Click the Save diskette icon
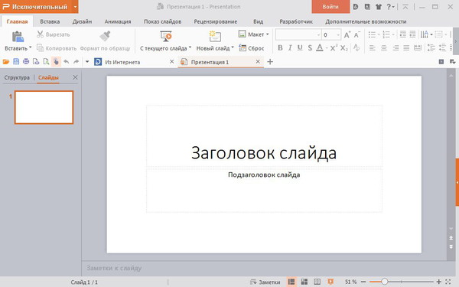 coord(16,62)
